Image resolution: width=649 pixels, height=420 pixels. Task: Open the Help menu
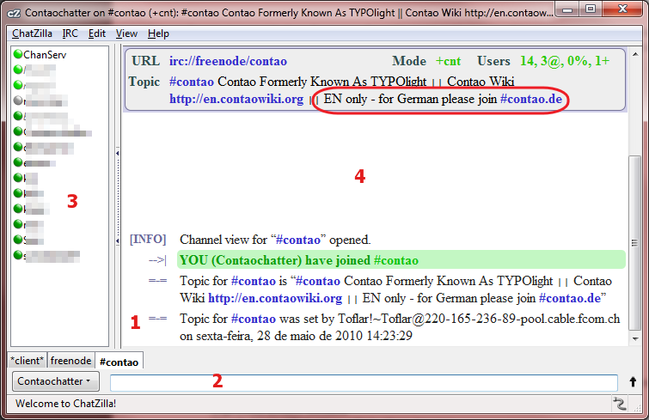[158, 33]
